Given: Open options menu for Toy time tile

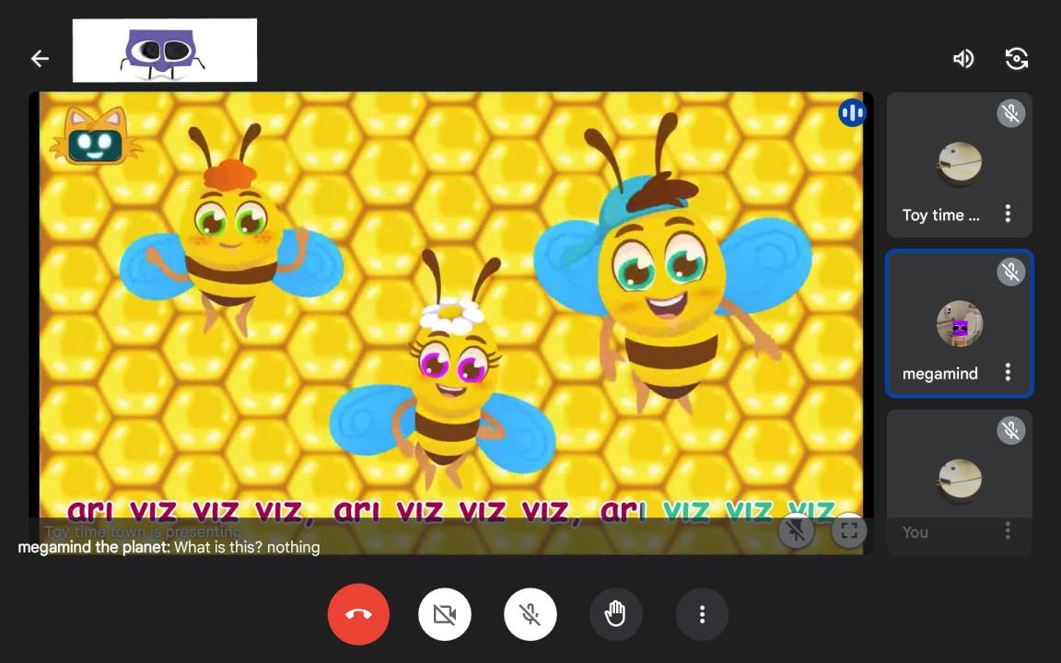Looking at the screenshot, I should click(1008, 214).
